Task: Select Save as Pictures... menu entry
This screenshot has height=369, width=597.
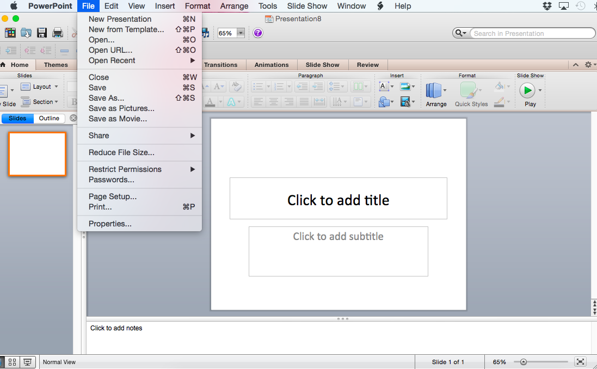Action: point(139,108)
